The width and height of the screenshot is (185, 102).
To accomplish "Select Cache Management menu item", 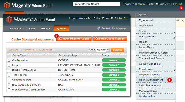I will coord(156,80).
